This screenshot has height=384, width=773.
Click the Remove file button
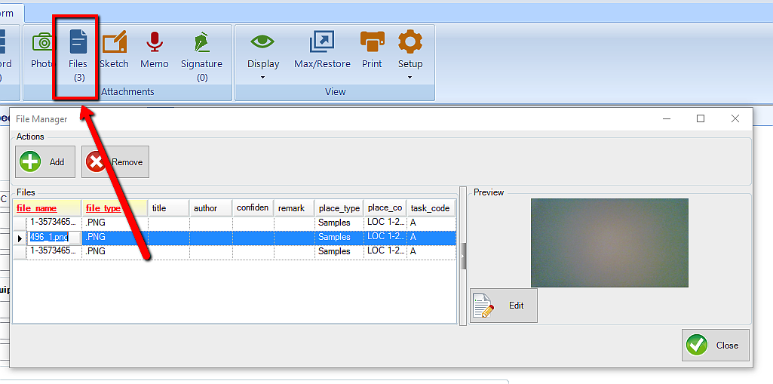(115, 161)
